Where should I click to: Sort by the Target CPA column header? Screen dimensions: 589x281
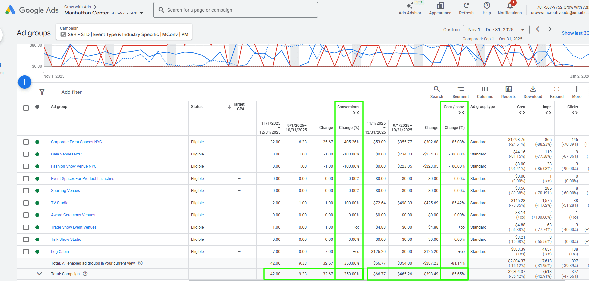[x=239, y=107]
